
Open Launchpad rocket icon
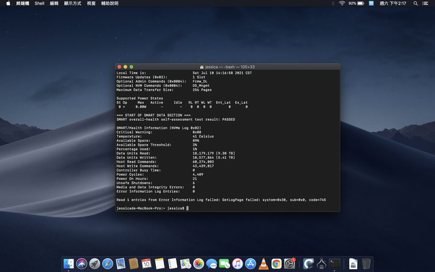pyautogui.click(x=95, y=264)
